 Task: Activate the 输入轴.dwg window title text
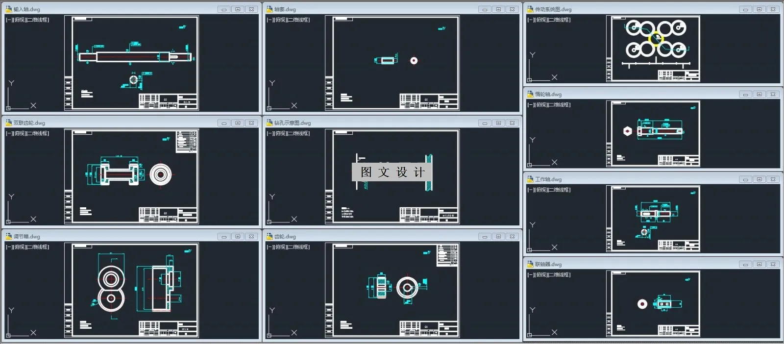(x=27, y=9)
